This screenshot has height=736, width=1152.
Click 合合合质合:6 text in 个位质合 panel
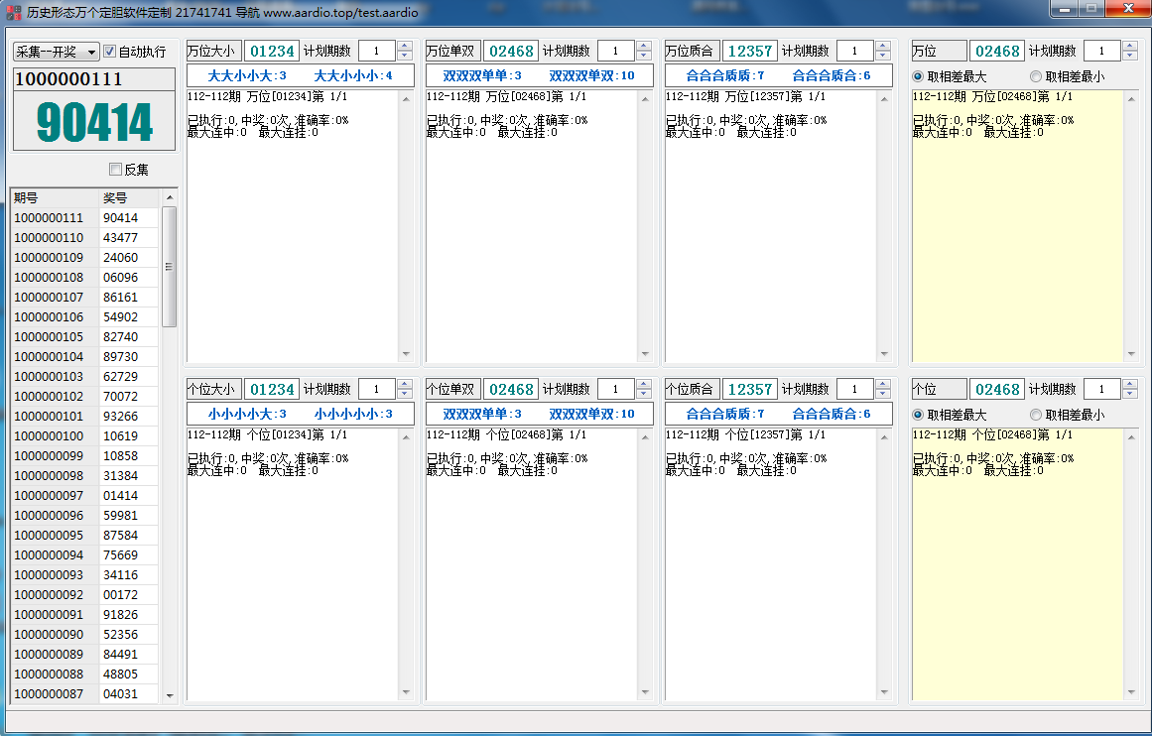click(x=831, y=414)
